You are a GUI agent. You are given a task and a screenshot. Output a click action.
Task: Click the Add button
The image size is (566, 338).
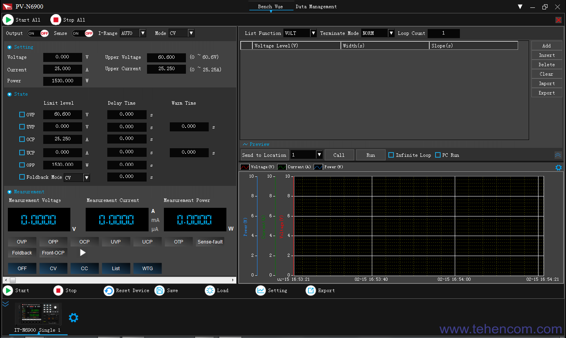tap(547, 45)
